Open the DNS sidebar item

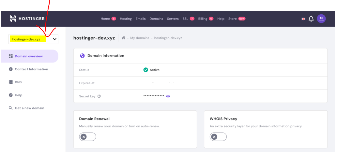tap(18, 82)
